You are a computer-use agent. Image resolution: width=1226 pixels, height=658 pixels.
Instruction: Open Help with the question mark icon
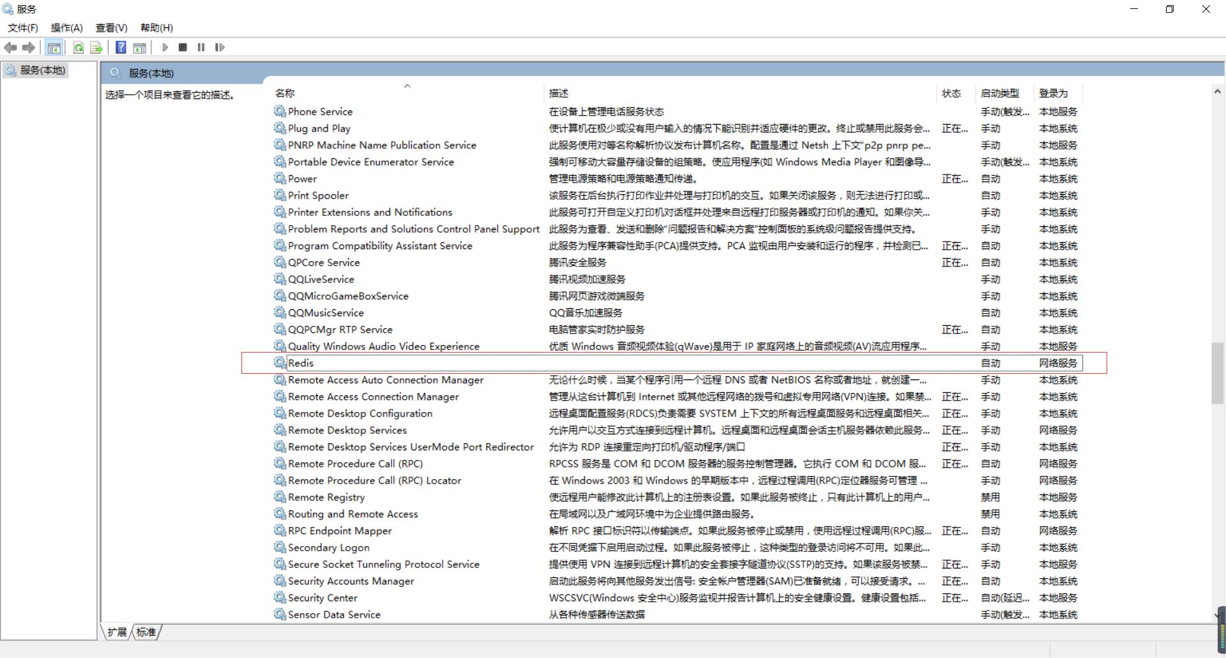tap(121, 47)
